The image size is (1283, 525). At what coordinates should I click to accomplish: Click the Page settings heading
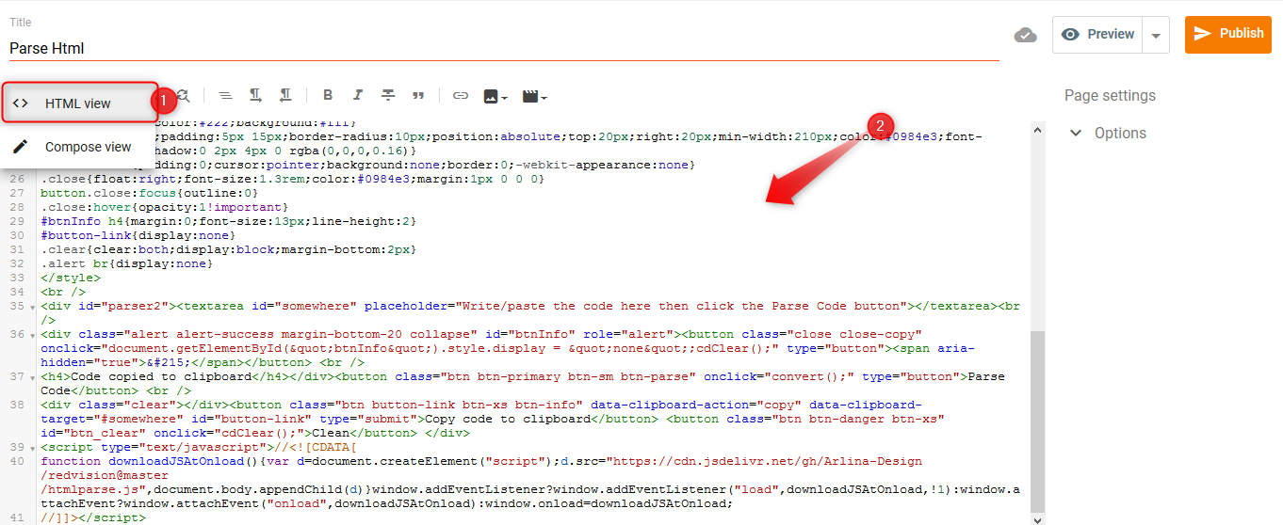click(1110, 95)
